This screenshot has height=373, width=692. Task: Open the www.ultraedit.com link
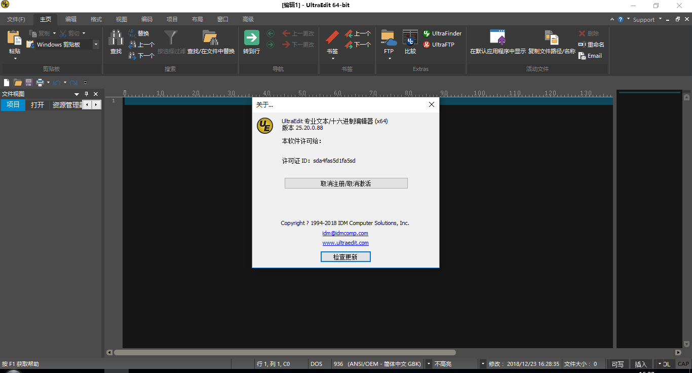coord(345,243)
